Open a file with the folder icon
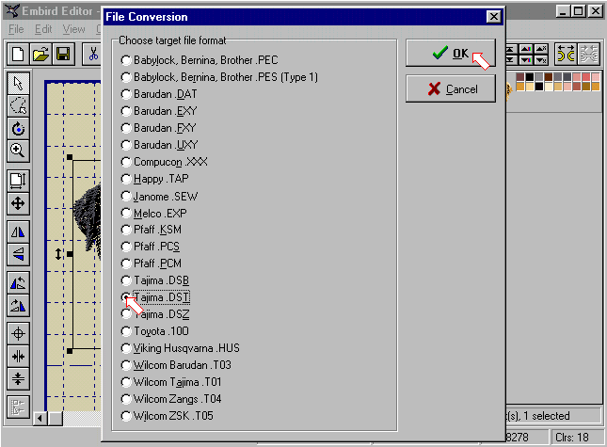The width and height of the screenshot is (607, 447). point(41,54)
